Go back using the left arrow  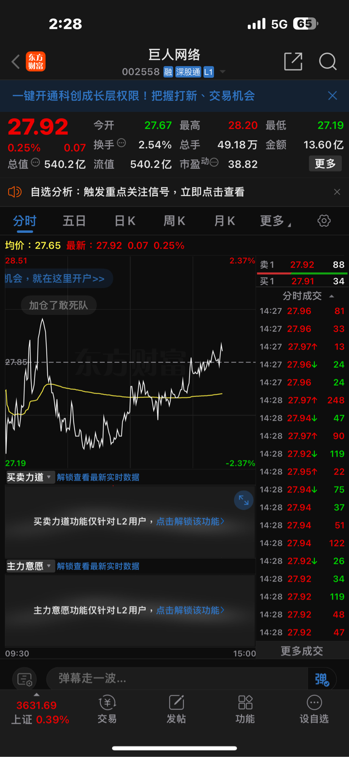point(16,61)
